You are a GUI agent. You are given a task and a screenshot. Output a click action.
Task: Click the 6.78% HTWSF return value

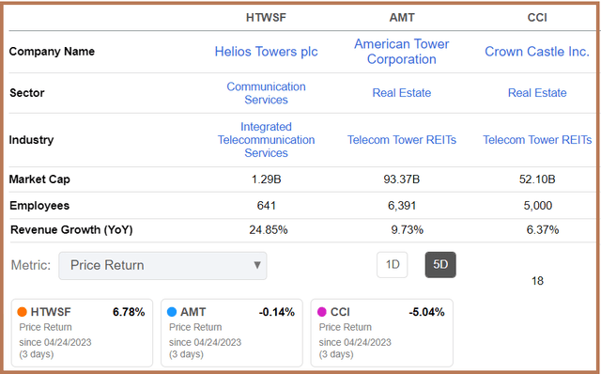coord(129,312)
